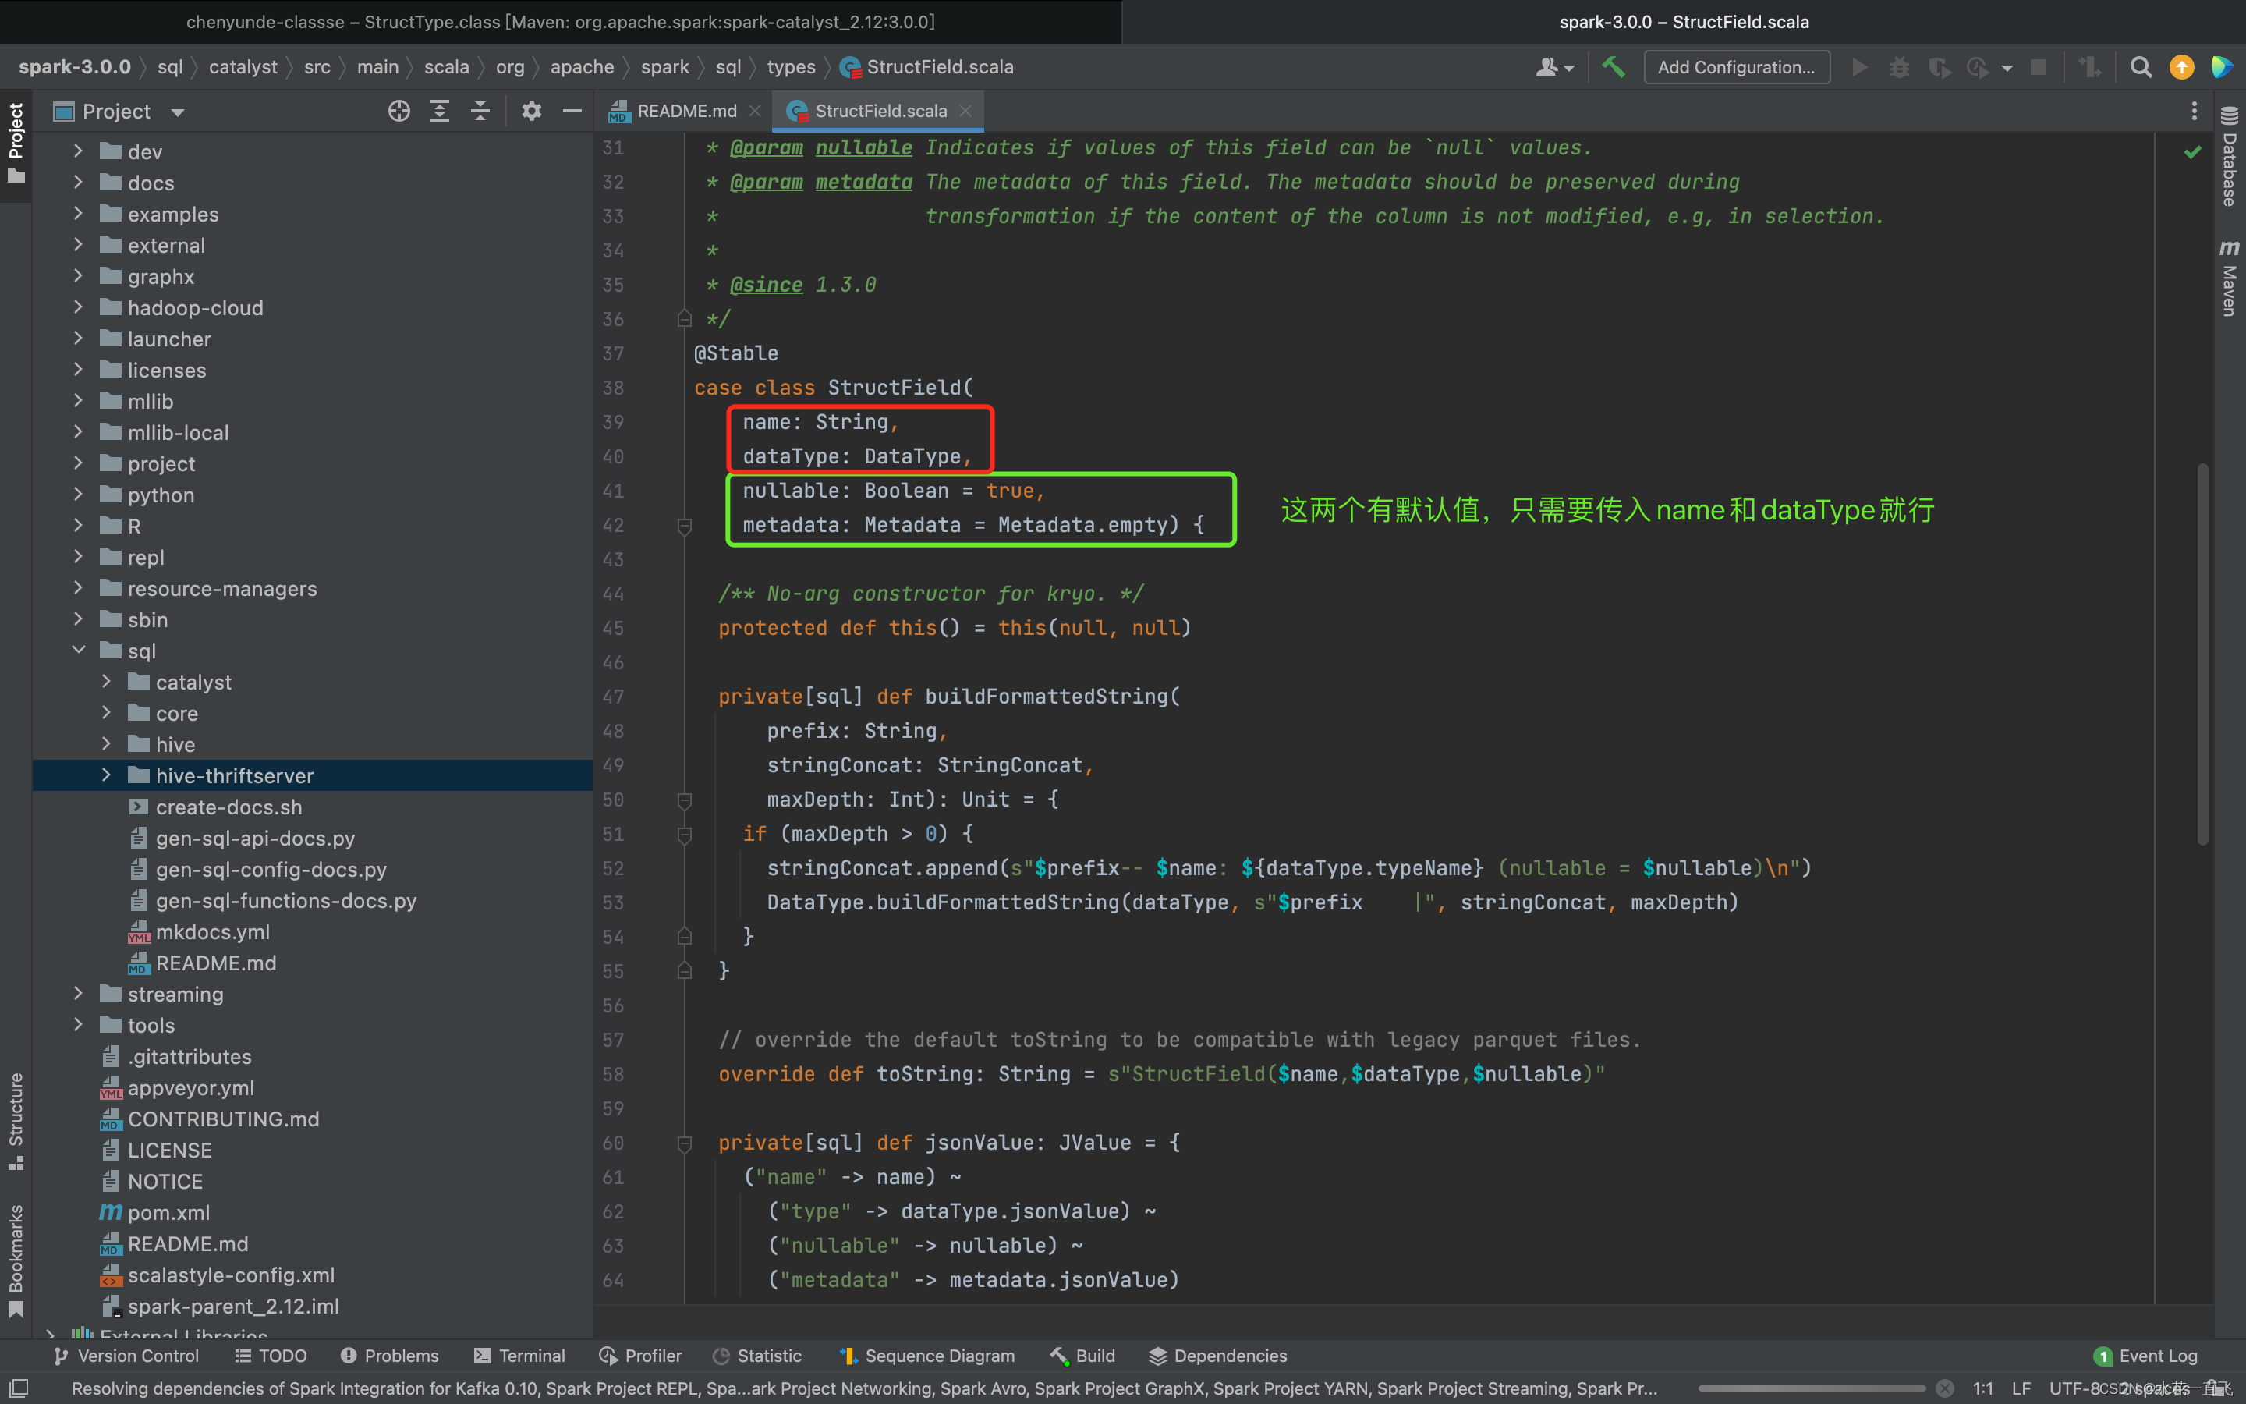Open Project panel settings gear
This screenshot has width=2246, height=1404.
tap(531, 112)
